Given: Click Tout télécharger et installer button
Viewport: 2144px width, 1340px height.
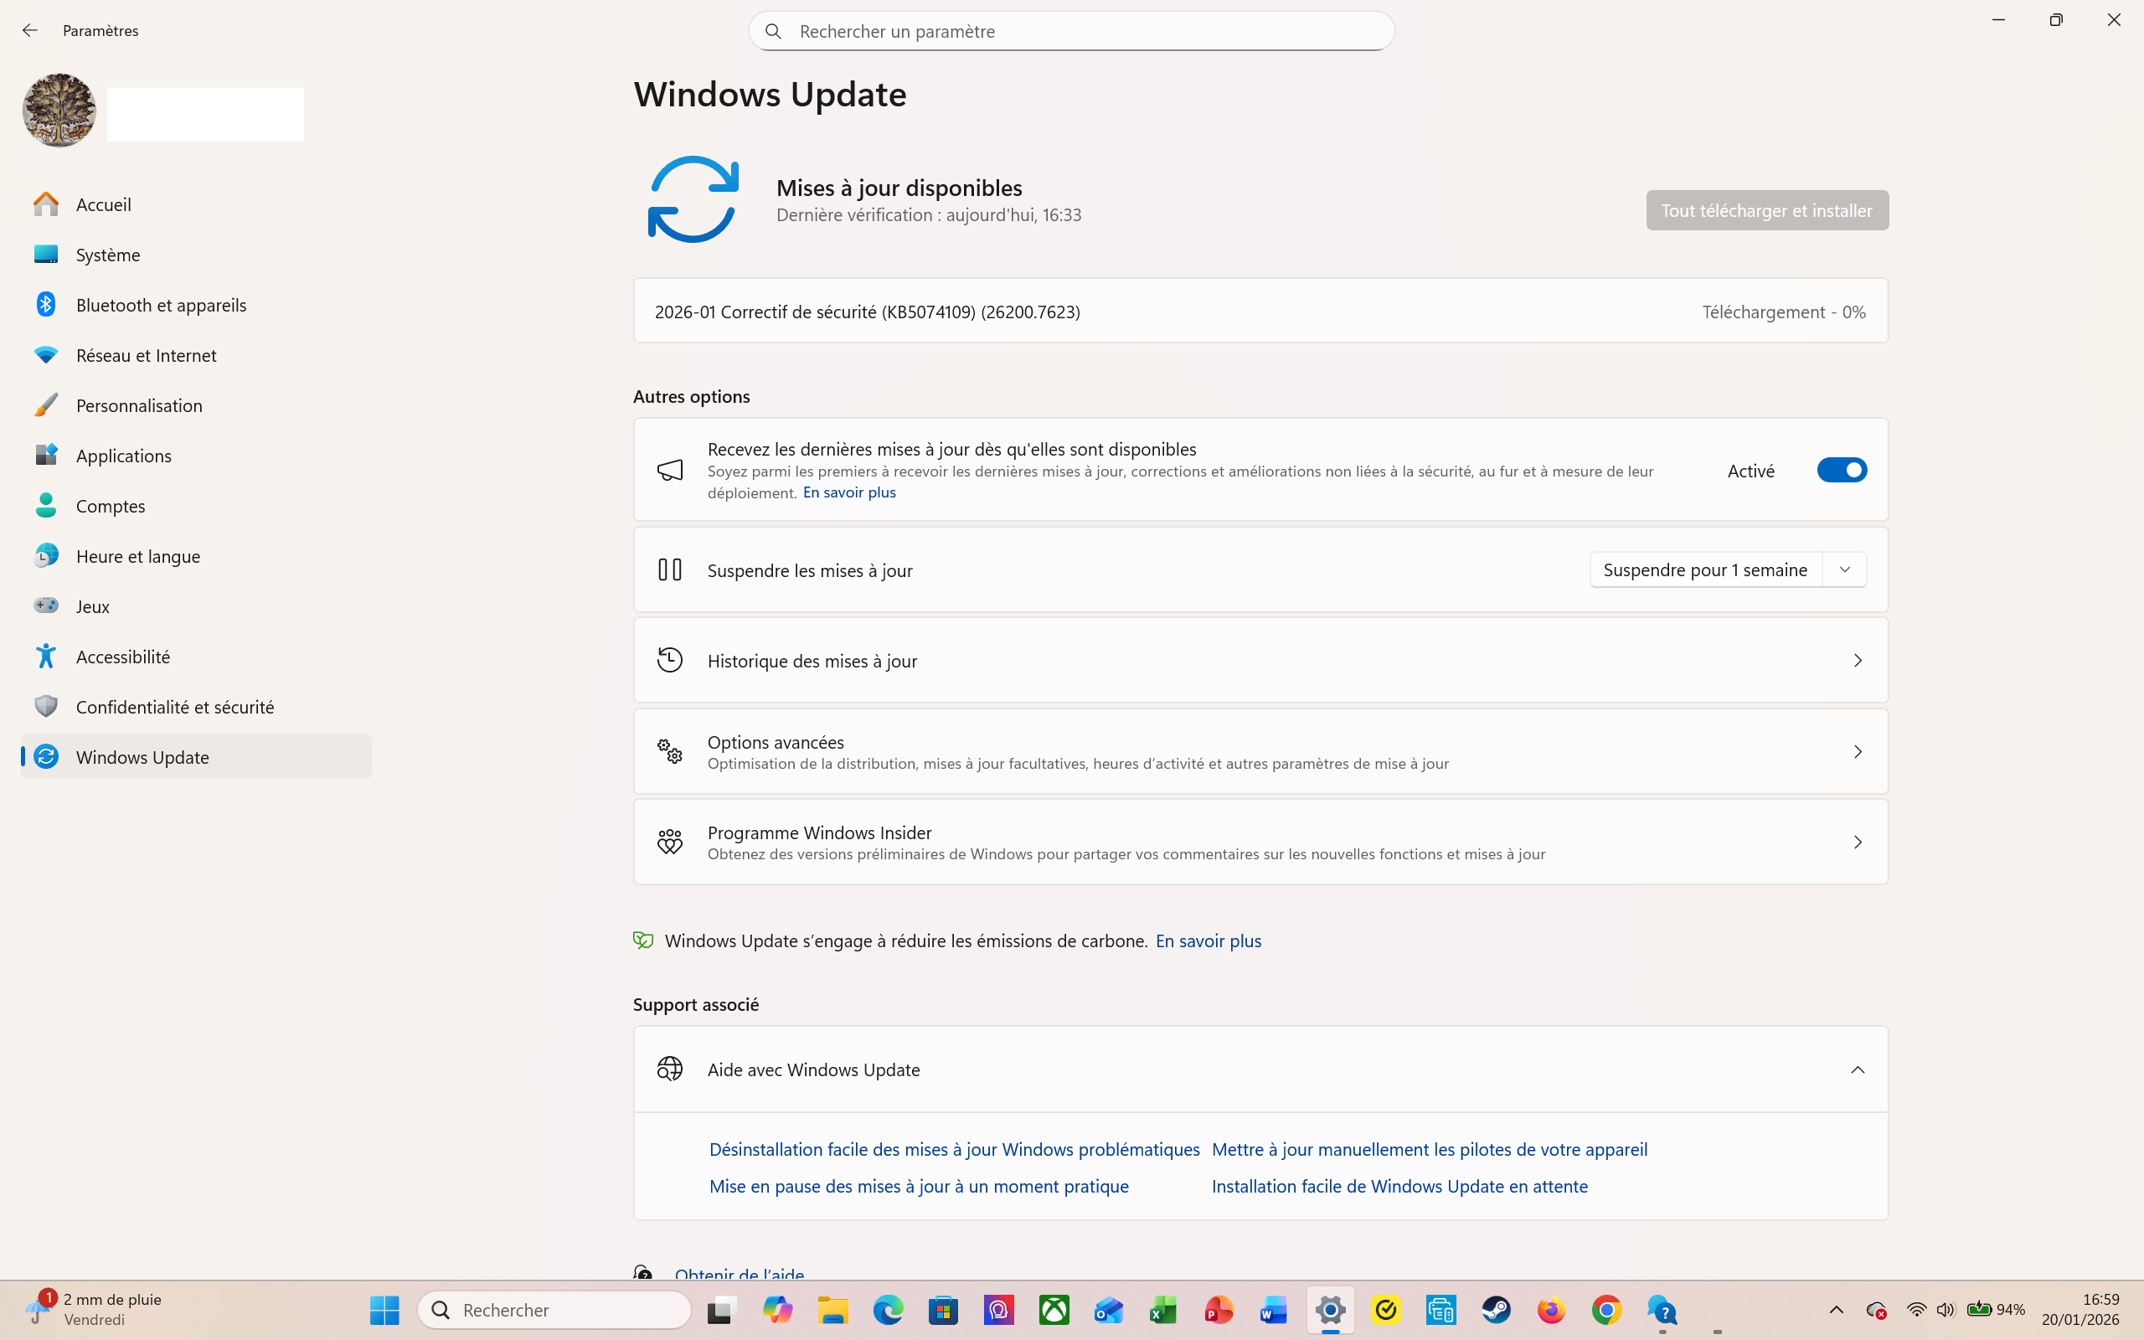Looking at the screenshot, I should coord(1766,210).
